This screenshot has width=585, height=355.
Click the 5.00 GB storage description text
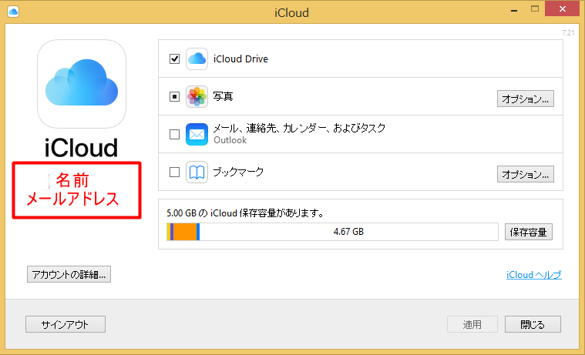245,213
